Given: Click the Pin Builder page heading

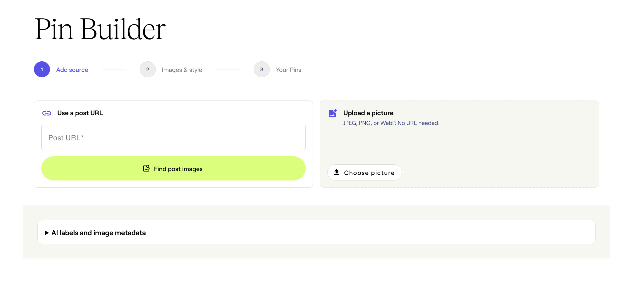Looking at the screenshot, I should (x=100, y=29).
